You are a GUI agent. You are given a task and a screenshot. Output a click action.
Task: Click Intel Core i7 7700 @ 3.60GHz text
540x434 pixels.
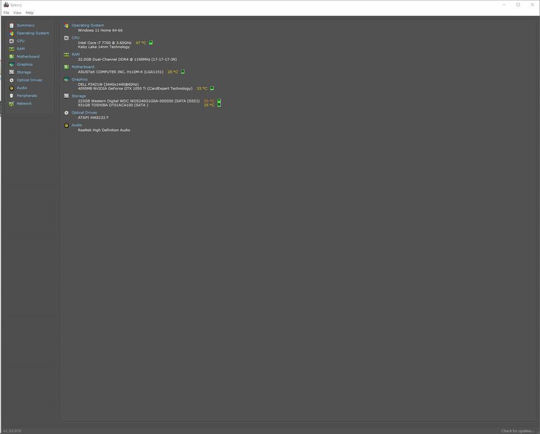click(x=105, y=43)
